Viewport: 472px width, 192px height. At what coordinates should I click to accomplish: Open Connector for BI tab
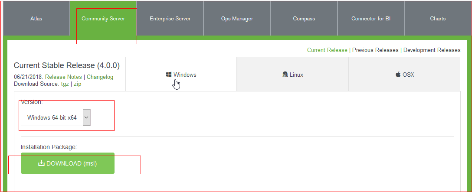[x=371, y=19]
